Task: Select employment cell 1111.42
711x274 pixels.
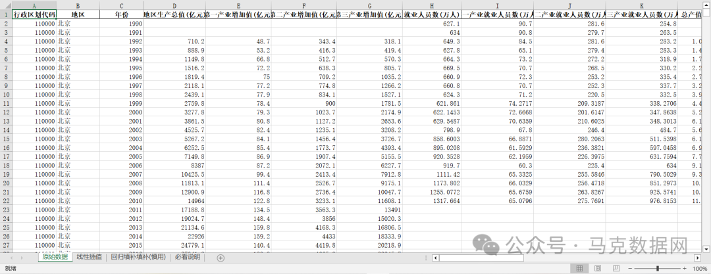Action: pyautogui.click(x=432, y=174)
